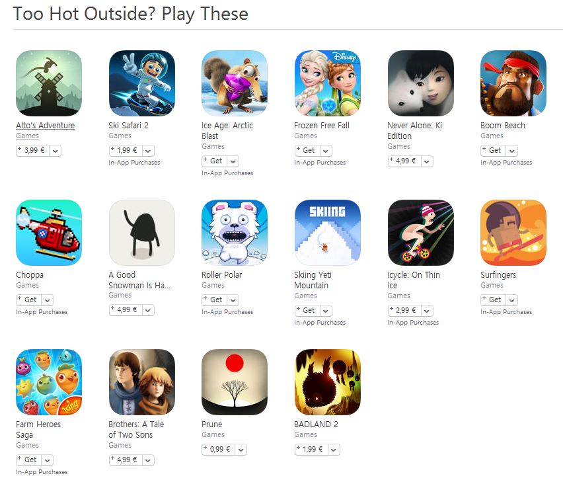Expand dropdown arrow beside Farm Heroes Saga Get
This screenshot has height=484, width=563.
tap(48, 460)
